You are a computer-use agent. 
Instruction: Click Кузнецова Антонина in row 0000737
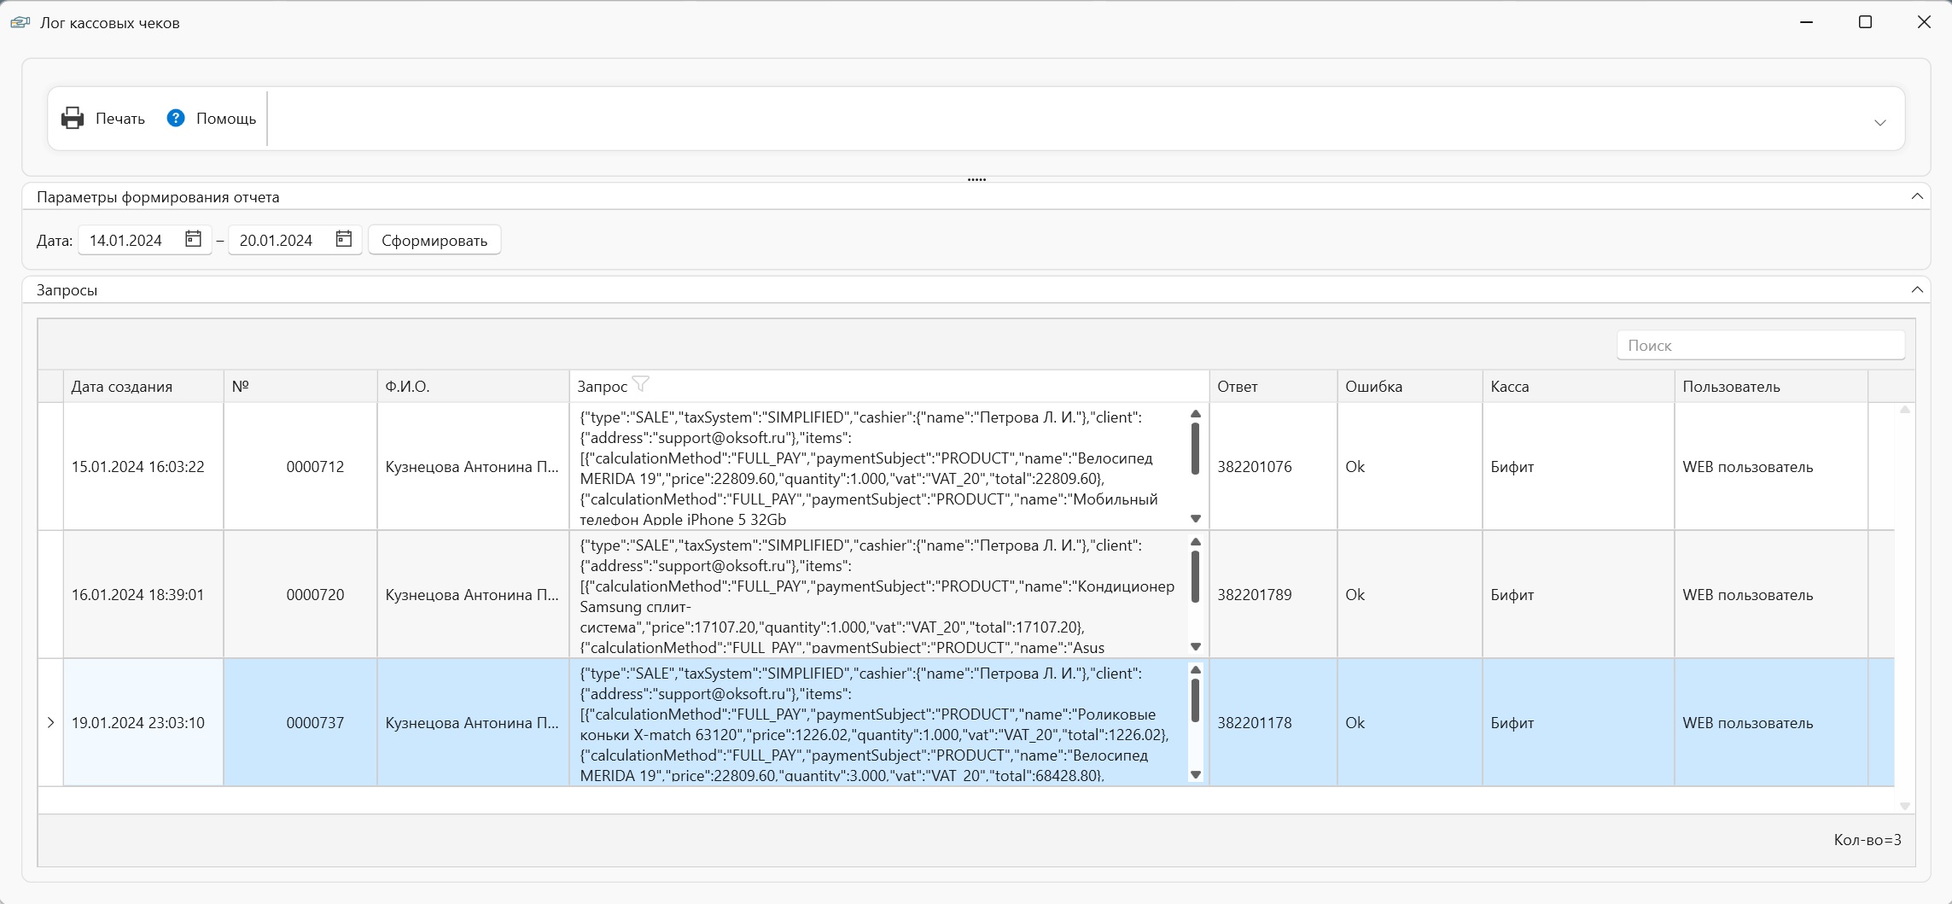[471, 723]
